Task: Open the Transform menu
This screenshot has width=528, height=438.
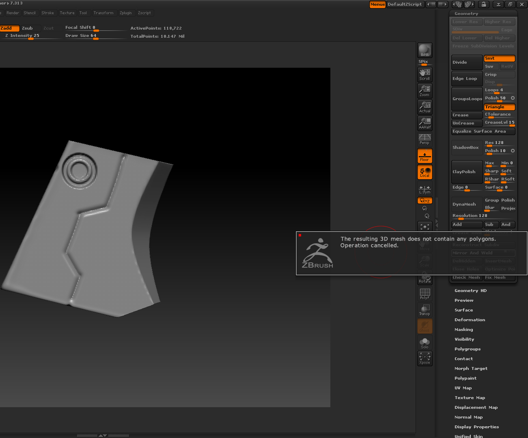Action: coord(103,13)
